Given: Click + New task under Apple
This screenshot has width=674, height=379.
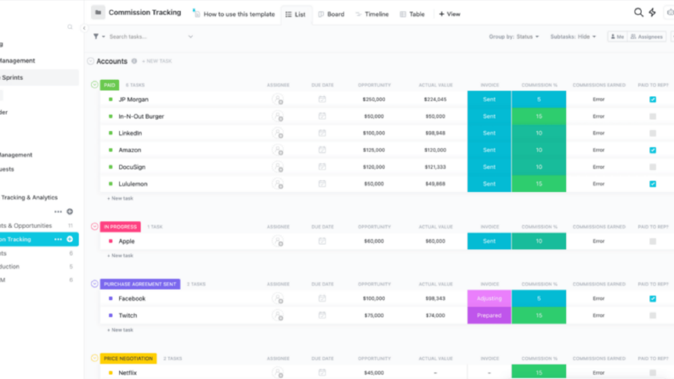Looking at the screenshot, I should tap(120, 255).
